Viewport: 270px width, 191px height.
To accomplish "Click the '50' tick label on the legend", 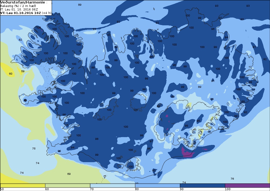I will coord(2,189).
